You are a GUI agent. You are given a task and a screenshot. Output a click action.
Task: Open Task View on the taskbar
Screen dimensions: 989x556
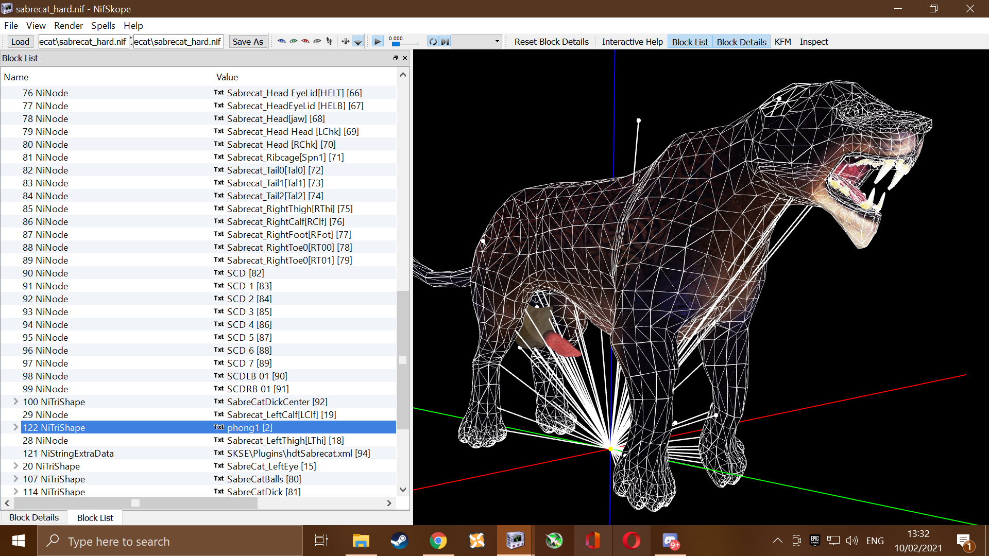[x=321, y=541]
